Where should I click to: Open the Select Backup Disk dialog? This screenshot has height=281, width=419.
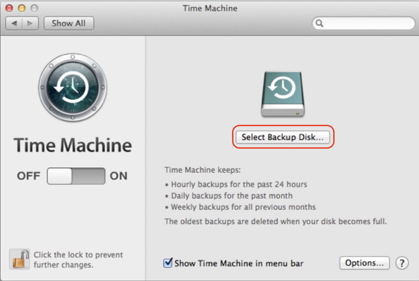(283, 138)
